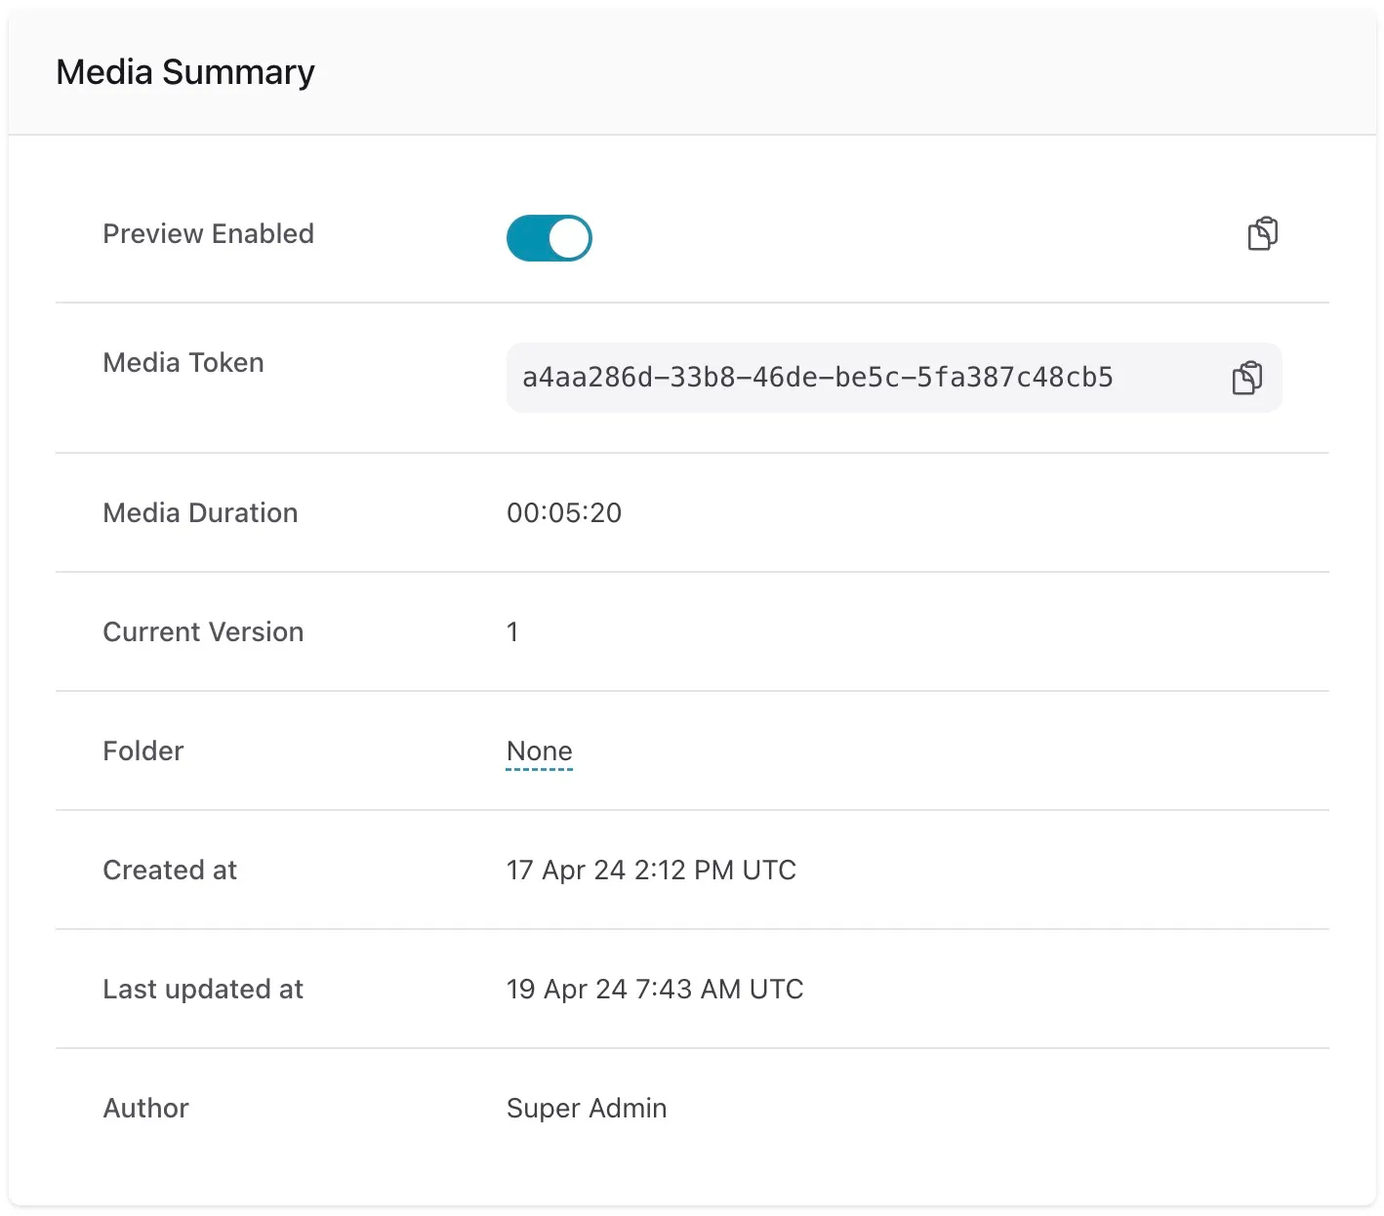Select the Author name Super Admin
The width and height of the screenshot is (1384, 1216).
tap(586, 1108)
